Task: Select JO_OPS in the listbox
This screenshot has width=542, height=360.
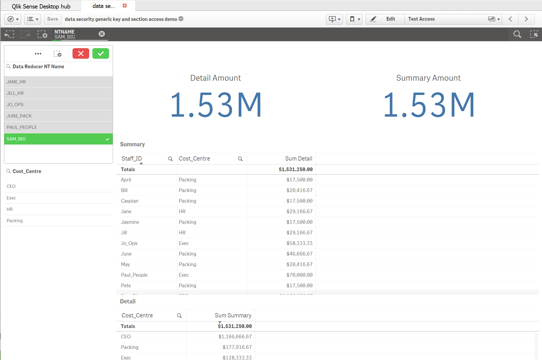Action: [x=58, y=104]
